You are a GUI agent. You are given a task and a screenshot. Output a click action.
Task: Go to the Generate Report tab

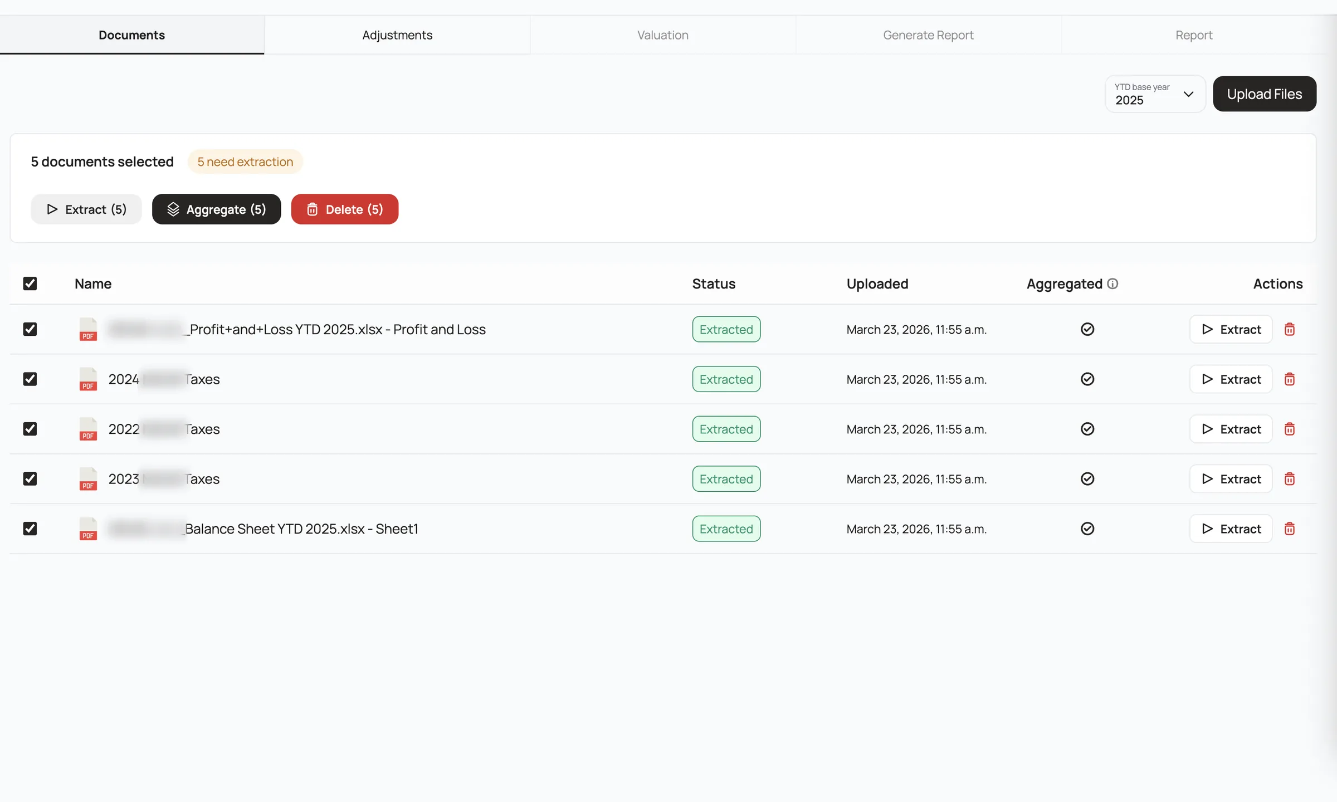click(928, 35)
